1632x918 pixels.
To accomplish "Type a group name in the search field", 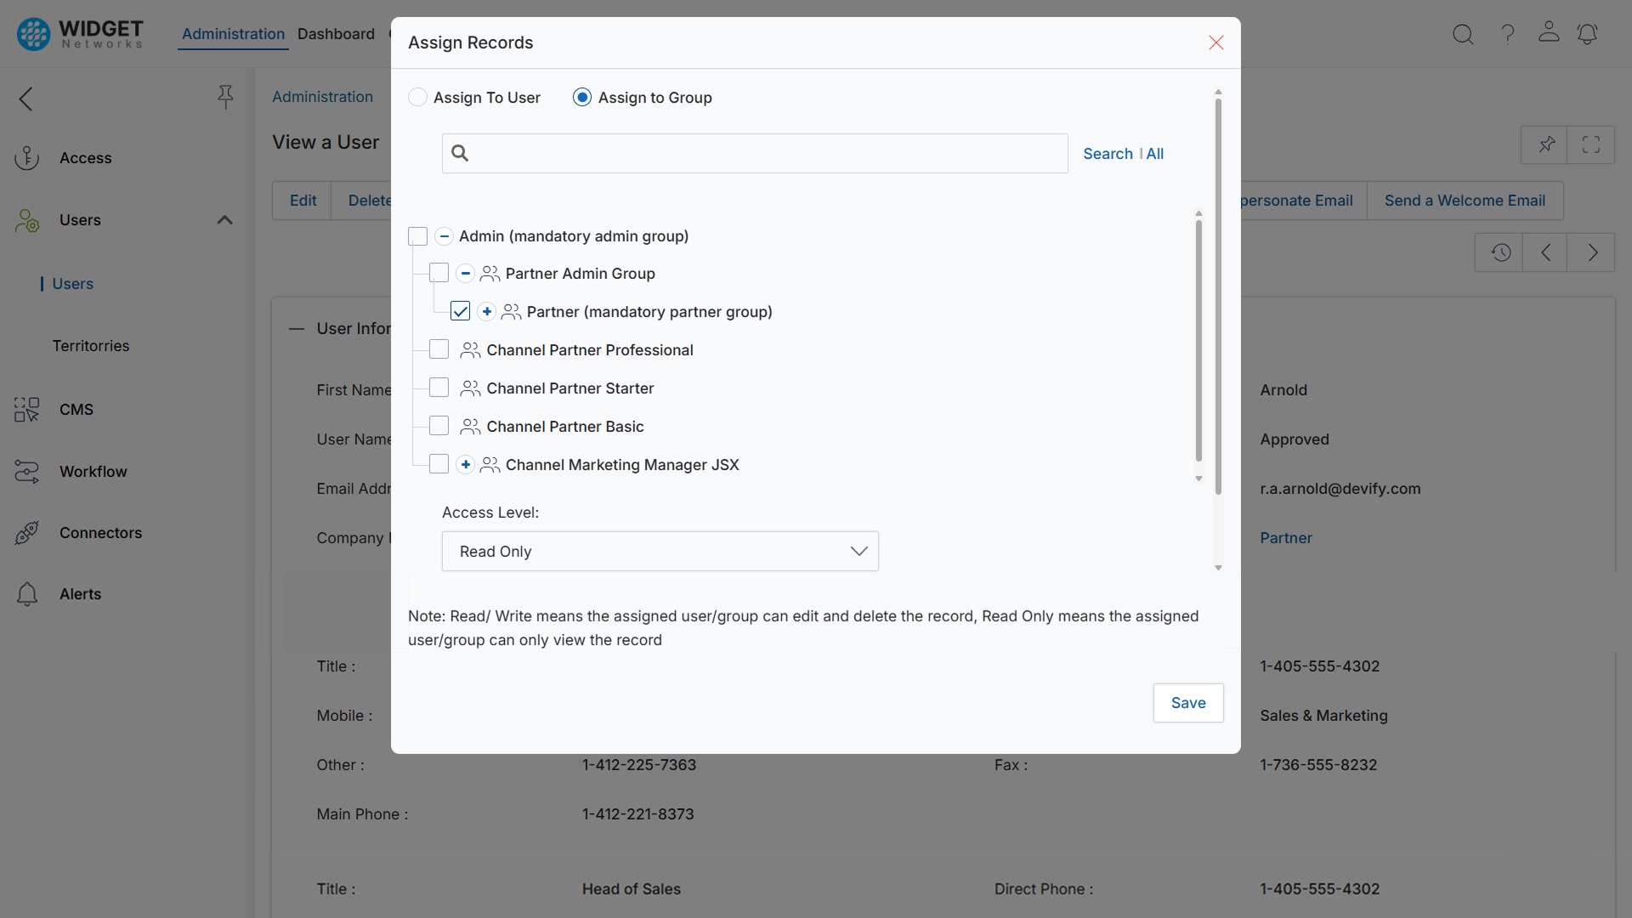I will 754,153.
